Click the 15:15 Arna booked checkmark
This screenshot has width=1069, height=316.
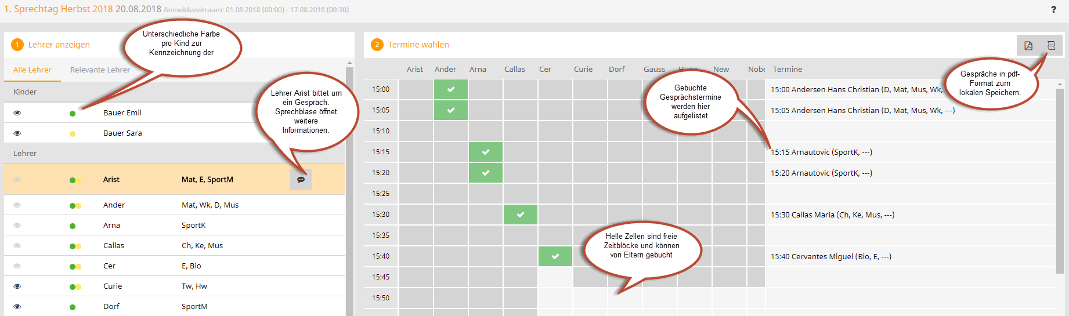point(486,152)
